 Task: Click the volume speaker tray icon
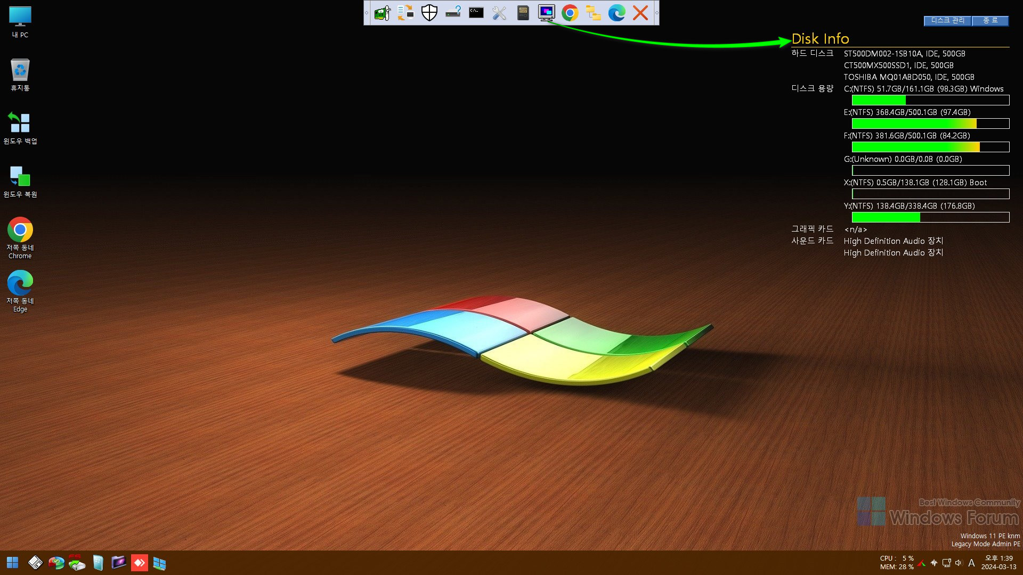[959, 563]
